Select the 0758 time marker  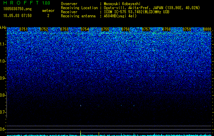pos(166,29)
